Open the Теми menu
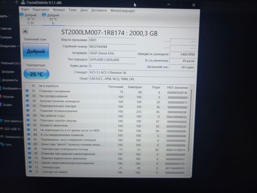The height and width of the screenshot is (193, 257). [x=72, y=10]
